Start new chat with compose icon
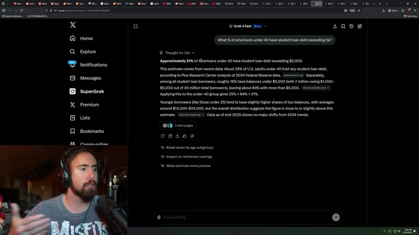This screenshot has height=235, width=419. pos(360,26)
